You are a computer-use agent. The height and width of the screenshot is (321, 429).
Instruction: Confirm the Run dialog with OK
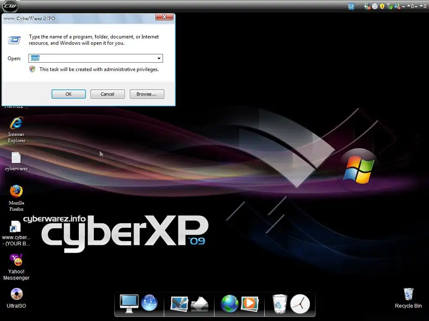pos(69,94)
